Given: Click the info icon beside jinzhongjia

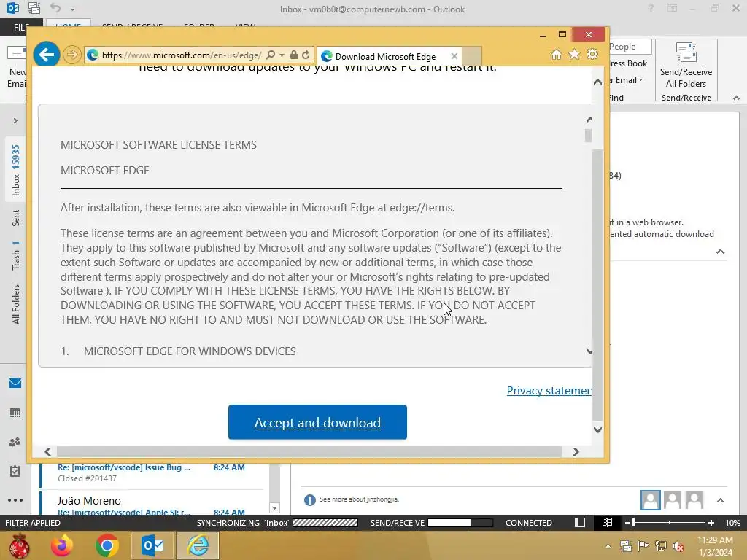Looking at the screenshot, I should pyautogui.click(x=309, y=500).
